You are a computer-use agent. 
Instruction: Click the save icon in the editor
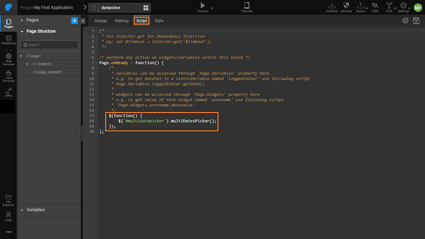[x=416, y=21]
